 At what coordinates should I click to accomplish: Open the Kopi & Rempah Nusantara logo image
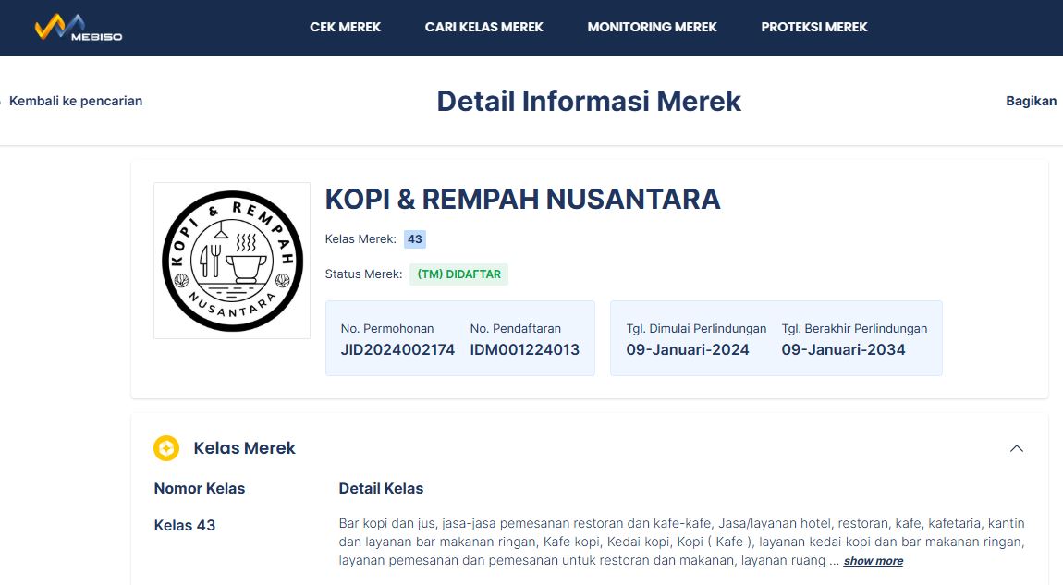pos(232,261)
